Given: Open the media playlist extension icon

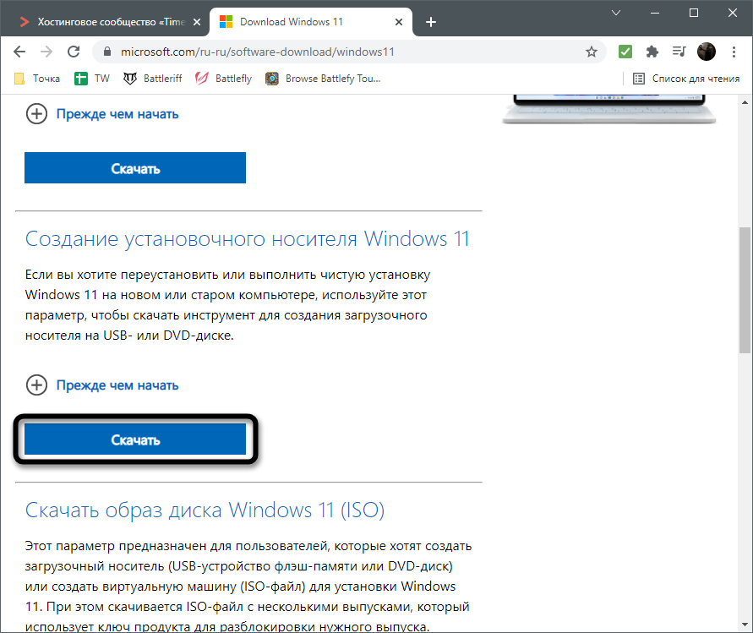Looking at the screenshot, I should [x=679, y=52].
